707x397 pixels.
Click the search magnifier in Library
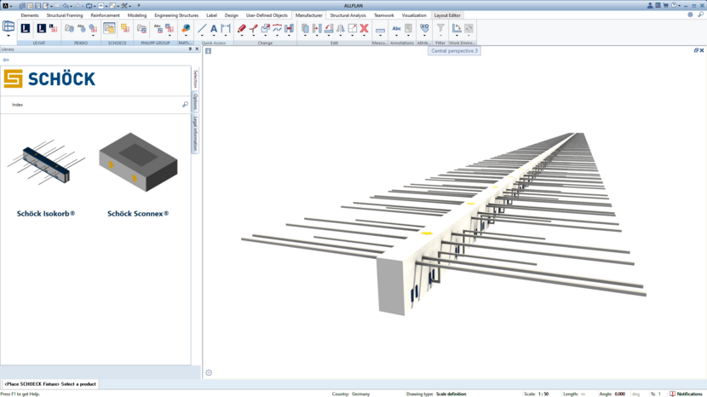[185, 105]
